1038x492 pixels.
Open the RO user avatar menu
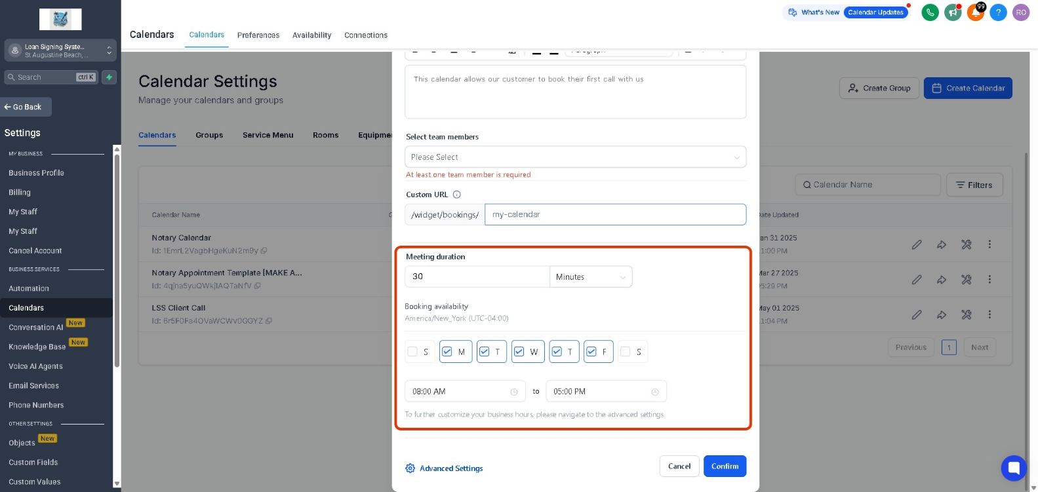[x=1021, y=12]
